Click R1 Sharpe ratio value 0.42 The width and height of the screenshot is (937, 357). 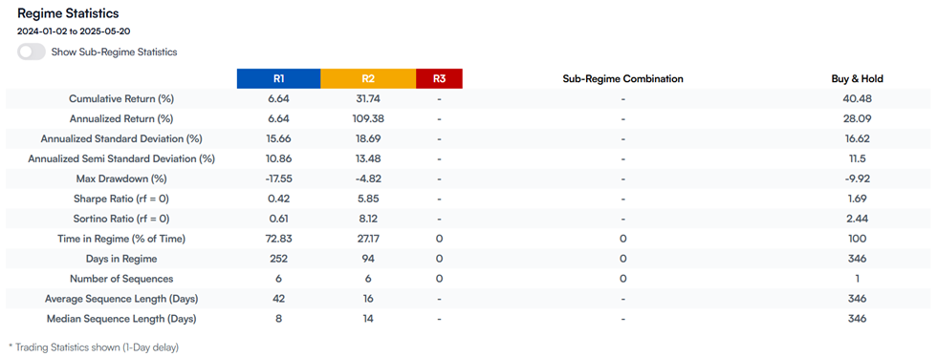[278, 199]
